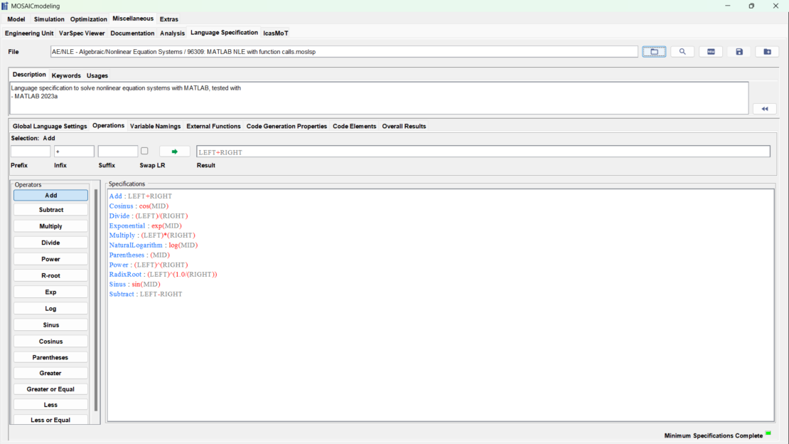
Task: Select the R-root operator
Action: [50, 275]
